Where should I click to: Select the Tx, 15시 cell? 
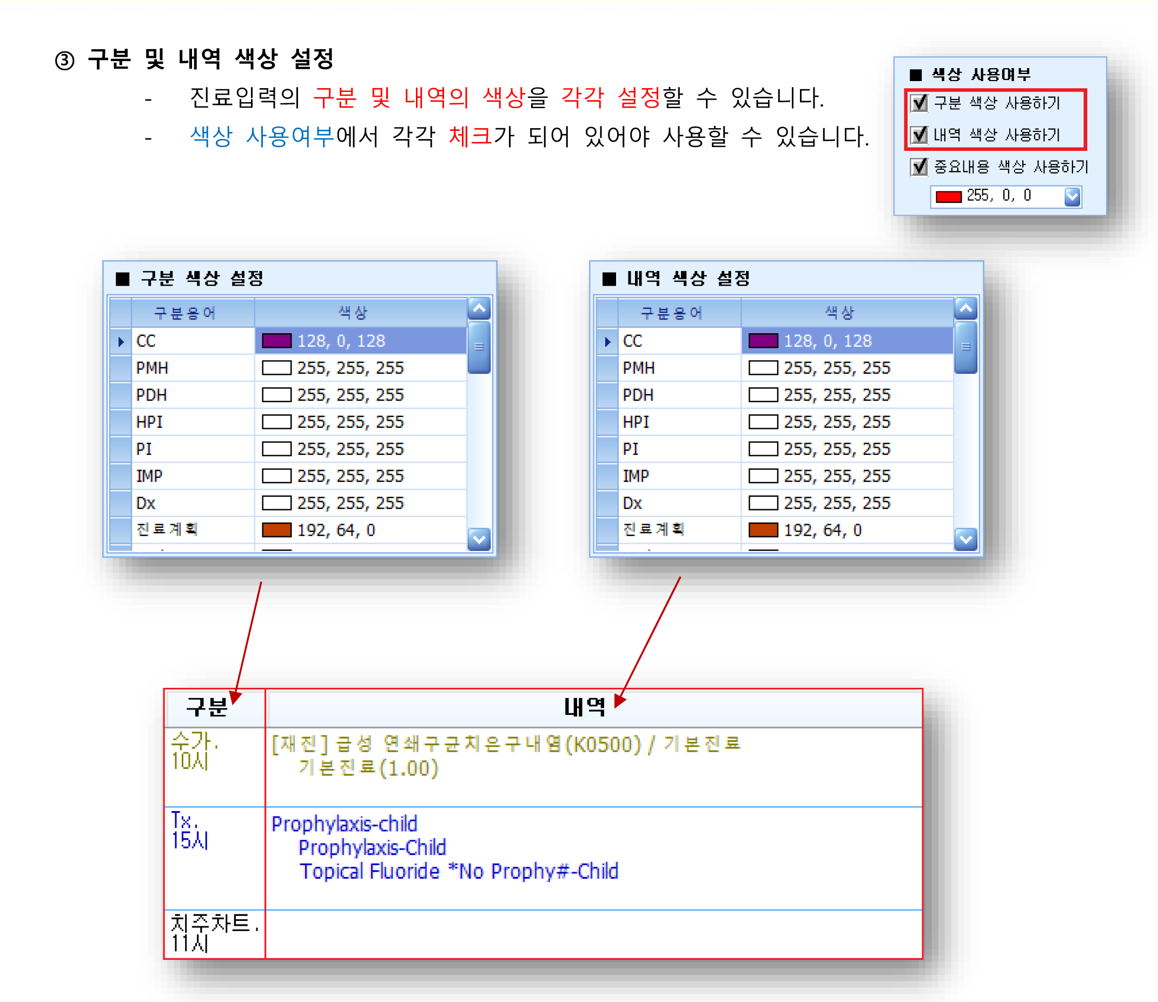pos(215,858)
